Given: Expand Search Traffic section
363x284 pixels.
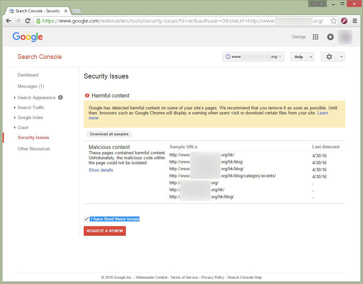Looking at the screenshot, I should [x=15, y=107].
